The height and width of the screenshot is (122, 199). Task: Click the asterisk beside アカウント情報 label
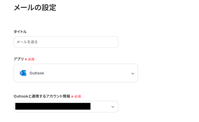[x=72, y=97]
